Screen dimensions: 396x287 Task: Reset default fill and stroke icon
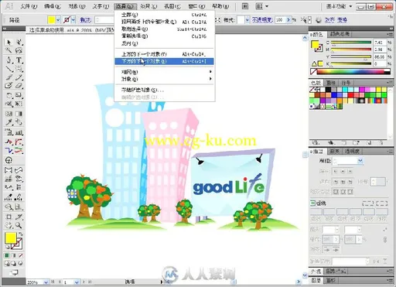tap(8, 248)
